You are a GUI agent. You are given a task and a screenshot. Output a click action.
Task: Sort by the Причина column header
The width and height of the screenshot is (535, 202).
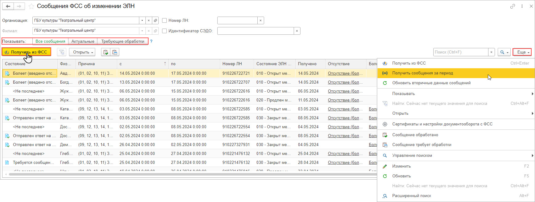click(x=96, y=64)
